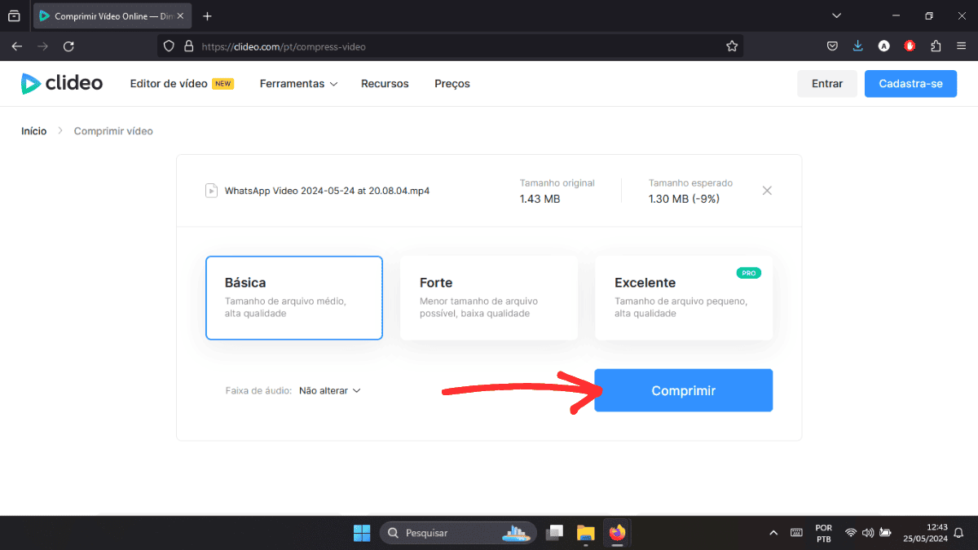The image size is (978, 550).
Task: Click the Entrar button
Action: click(x=827, y=84)
